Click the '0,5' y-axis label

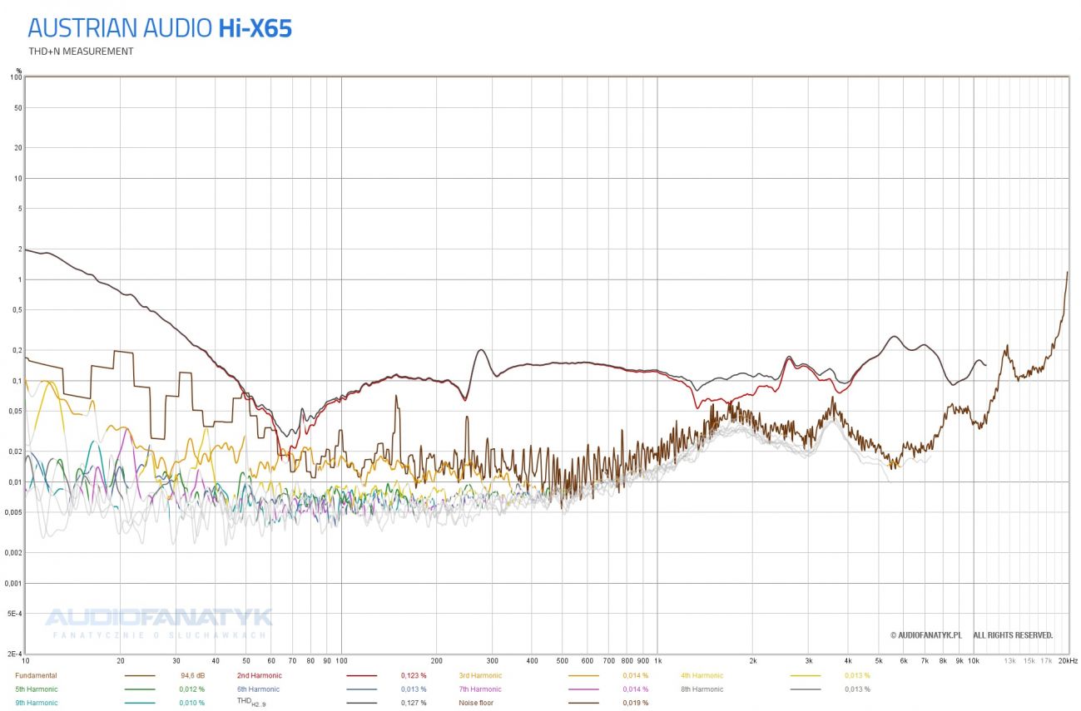pyautogui.click(x=16, y=309)
